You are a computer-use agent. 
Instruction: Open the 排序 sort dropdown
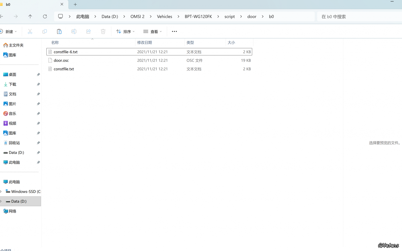pos(125,32)
